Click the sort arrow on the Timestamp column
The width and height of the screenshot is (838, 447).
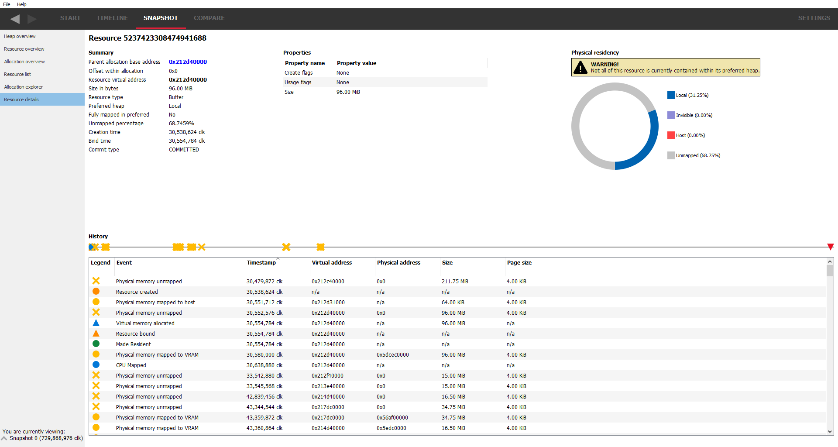click(278, 258)
